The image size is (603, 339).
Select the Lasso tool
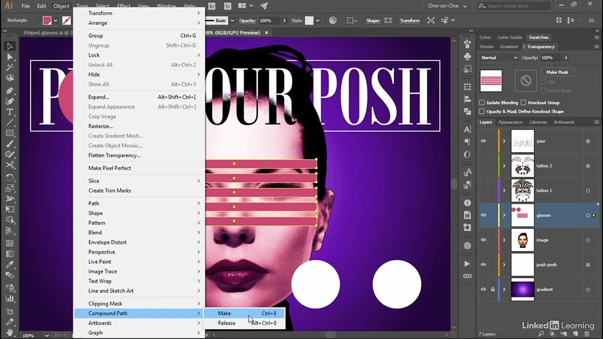point(9,79)
